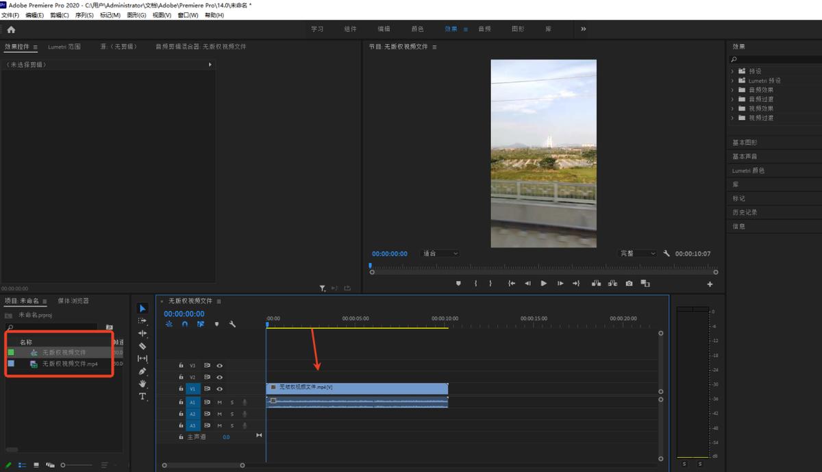Open the 适合 zoom level dropdown

tap(440, 253)
